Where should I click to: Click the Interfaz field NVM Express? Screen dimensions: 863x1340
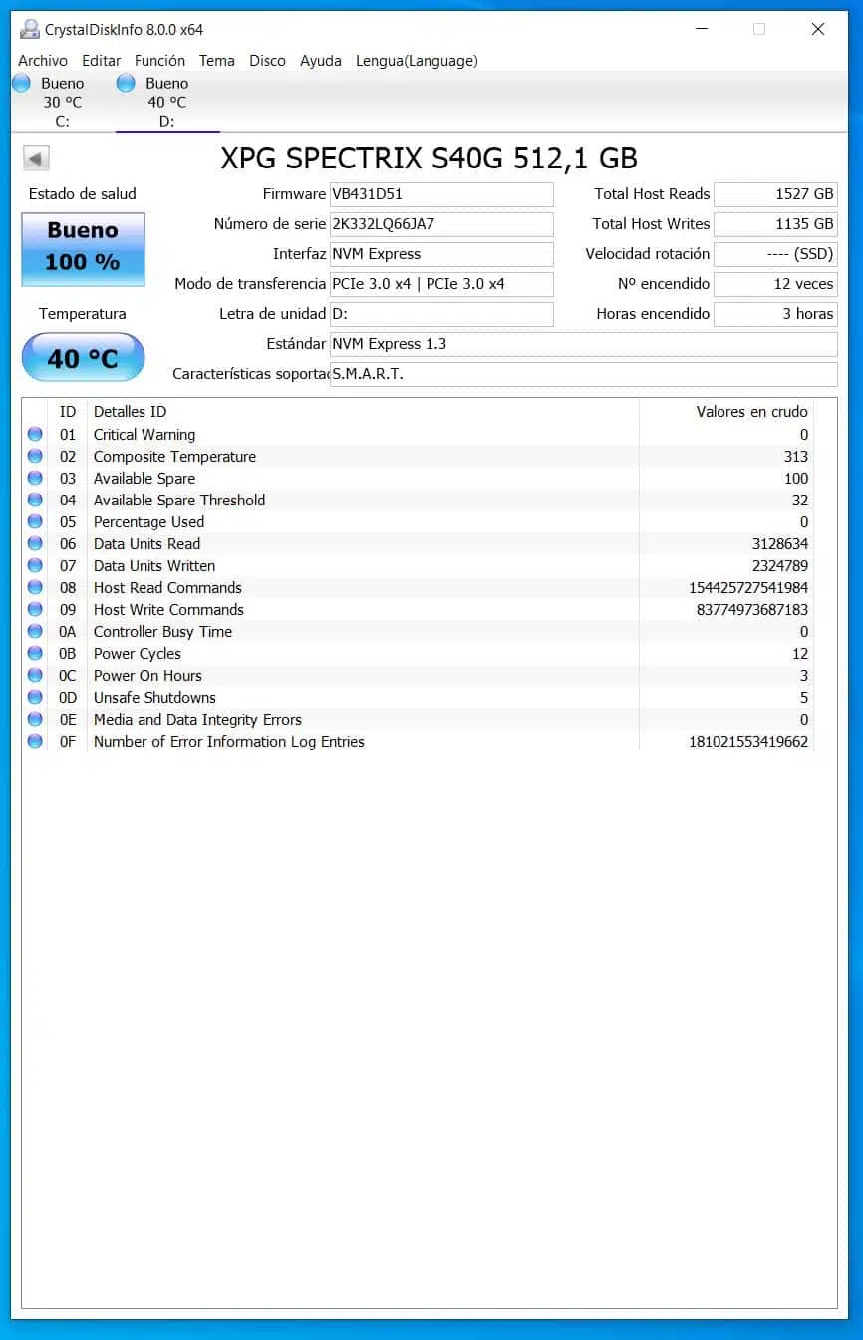point(441,254)
